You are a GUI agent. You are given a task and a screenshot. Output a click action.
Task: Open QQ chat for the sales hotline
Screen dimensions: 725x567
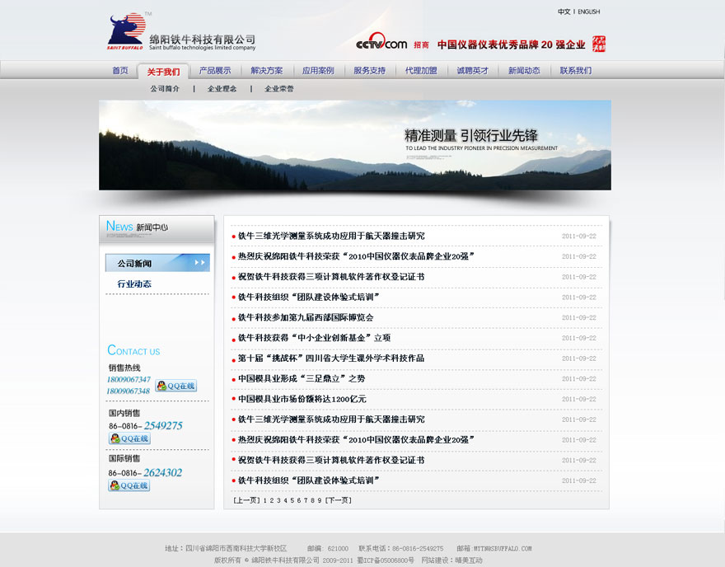[x=175, y=386]
